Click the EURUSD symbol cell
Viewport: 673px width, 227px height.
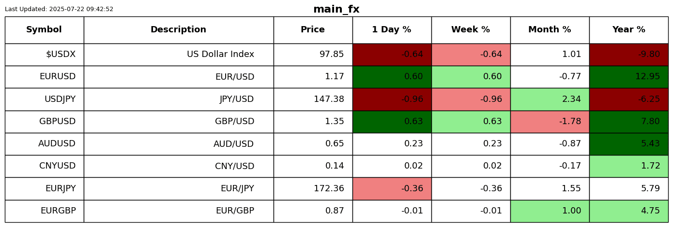[x=58, y=77]
